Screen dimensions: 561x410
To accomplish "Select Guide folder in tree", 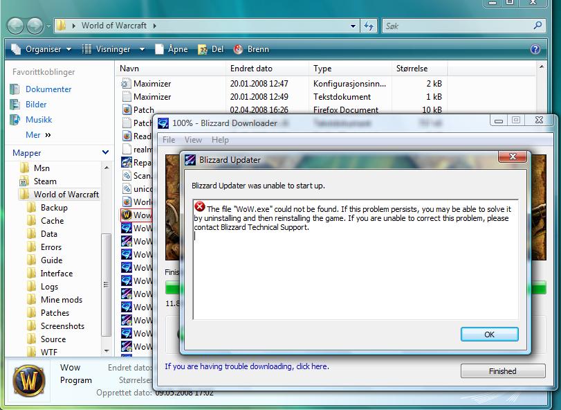I will coord(51,260).
